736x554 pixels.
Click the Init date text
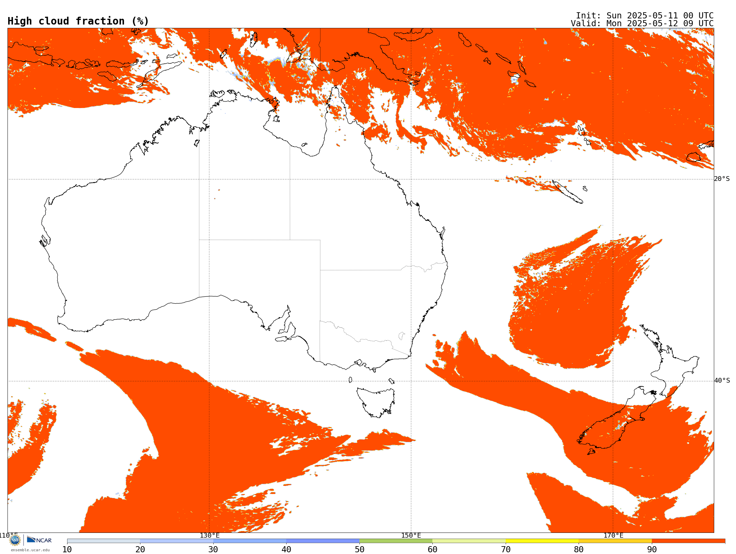(645, 16)
